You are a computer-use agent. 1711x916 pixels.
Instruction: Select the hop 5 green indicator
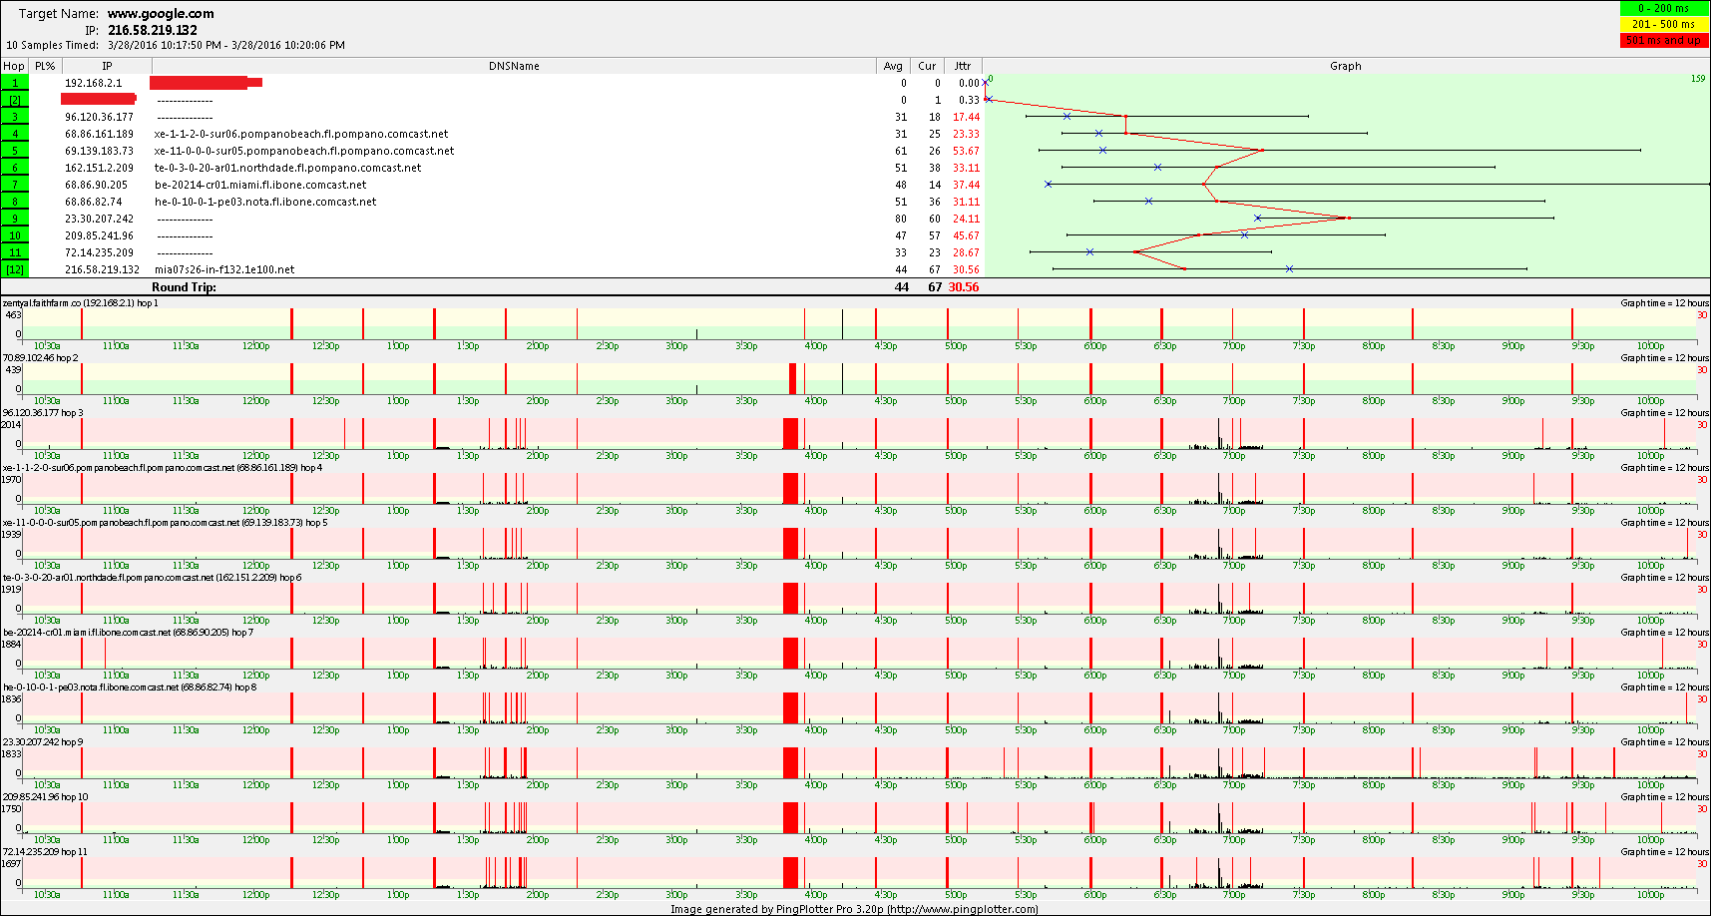pos(15,151)
